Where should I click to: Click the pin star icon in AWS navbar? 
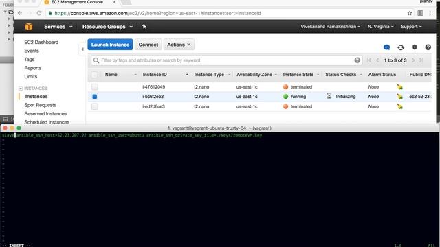(144, 26)
